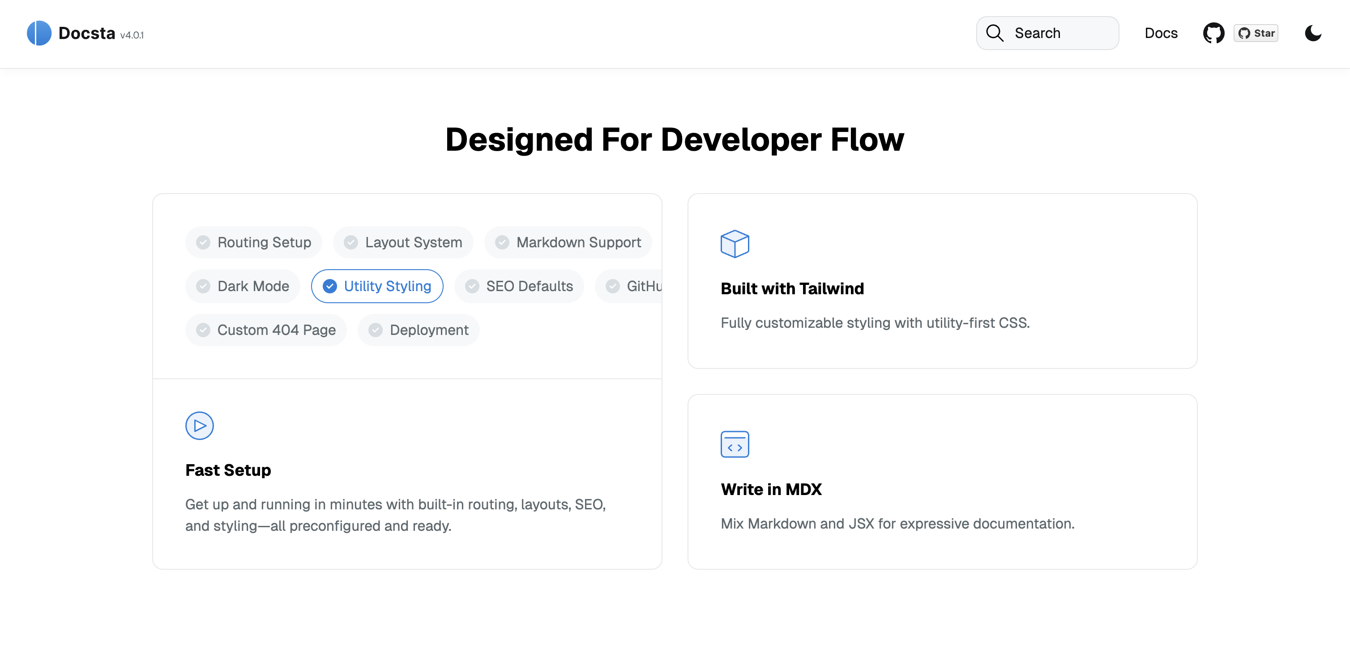Click the Designed For Developer Flow heading
The height and width of the screenshot is (652, 1350).
pos(675,140)
